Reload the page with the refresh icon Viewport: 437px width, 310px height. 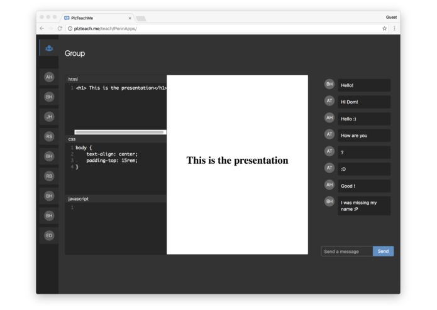click(60, 28)
